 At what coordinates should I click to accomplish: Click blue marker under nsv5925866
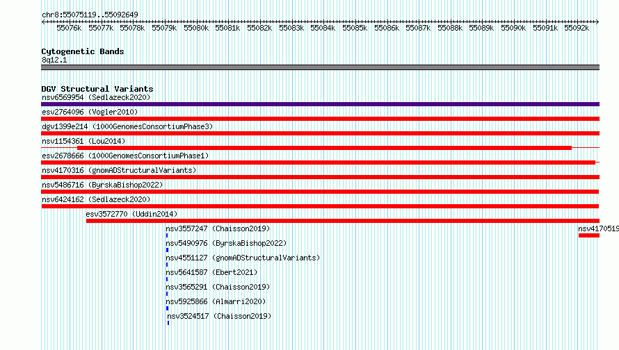coord(168,308)
